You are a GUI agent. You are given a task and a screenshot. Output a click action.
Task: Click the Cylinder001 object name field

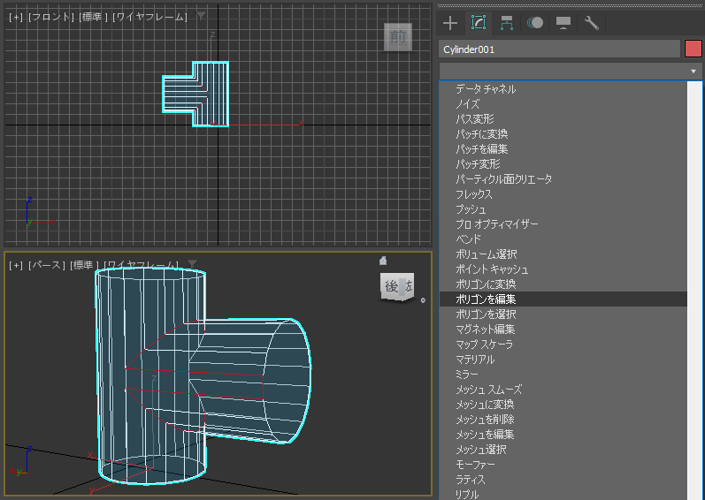coord(559,49)
